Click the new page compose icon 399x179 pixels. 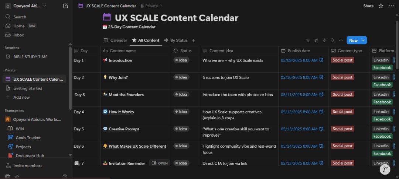[65, 6]
